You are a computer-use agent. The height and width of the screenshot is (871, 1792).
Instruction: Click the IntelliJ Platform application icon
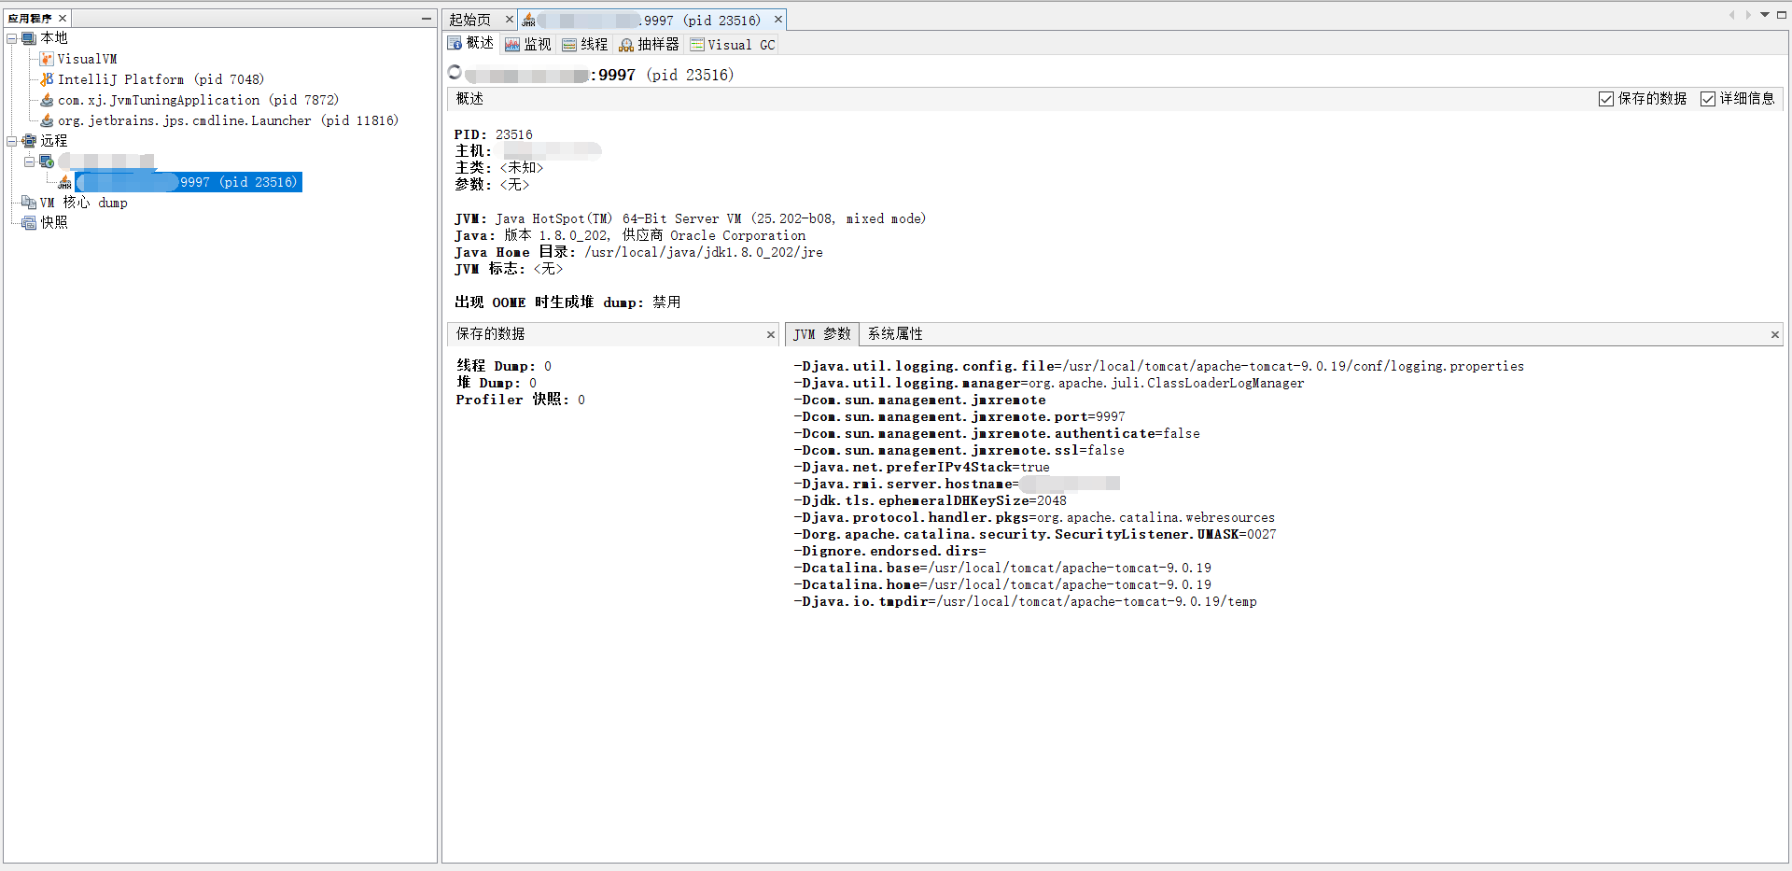click(47, 79)
